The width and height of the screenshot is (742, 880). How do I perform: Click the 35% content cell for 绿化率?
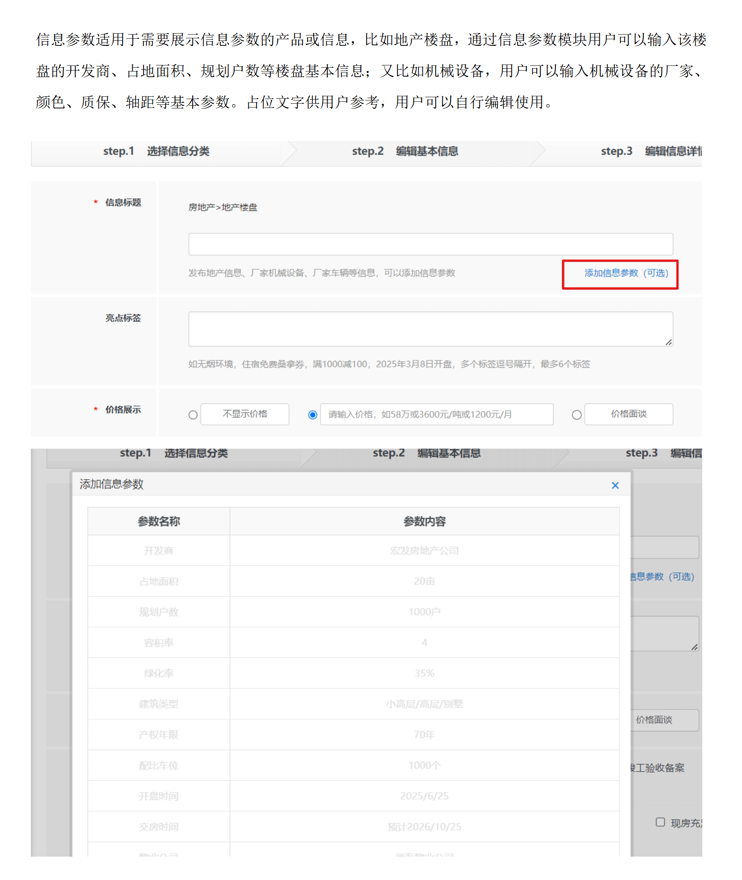pyautogui.click(x=424, y=673)
